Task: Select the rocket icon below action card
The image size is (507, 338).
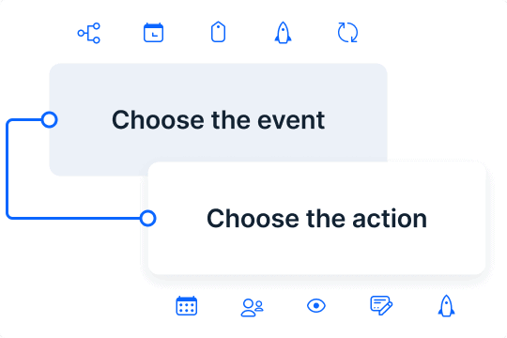Action: [446, 306]
